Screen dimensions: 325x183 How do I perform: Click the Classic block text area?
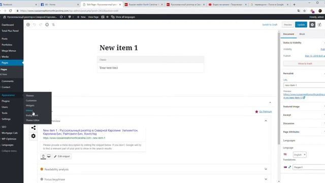150,68
